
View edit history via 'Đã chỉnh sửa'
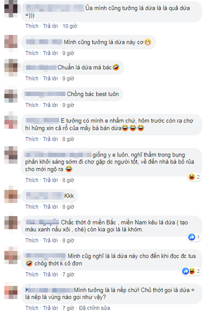(94, 308)
